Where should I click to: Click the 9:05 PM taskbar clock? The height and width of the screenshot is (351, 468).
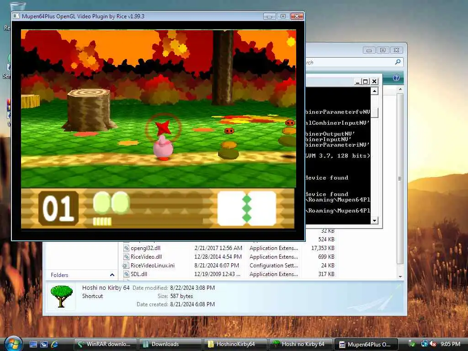(x=450, y=344)
